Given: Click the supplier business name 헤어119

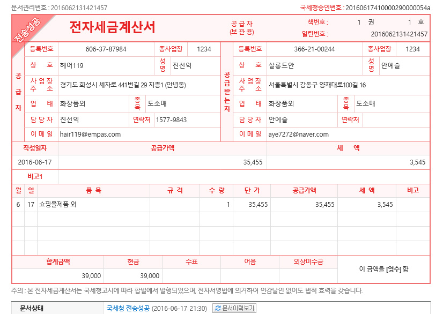Looking at the screenshot, I should pos(71,65).
